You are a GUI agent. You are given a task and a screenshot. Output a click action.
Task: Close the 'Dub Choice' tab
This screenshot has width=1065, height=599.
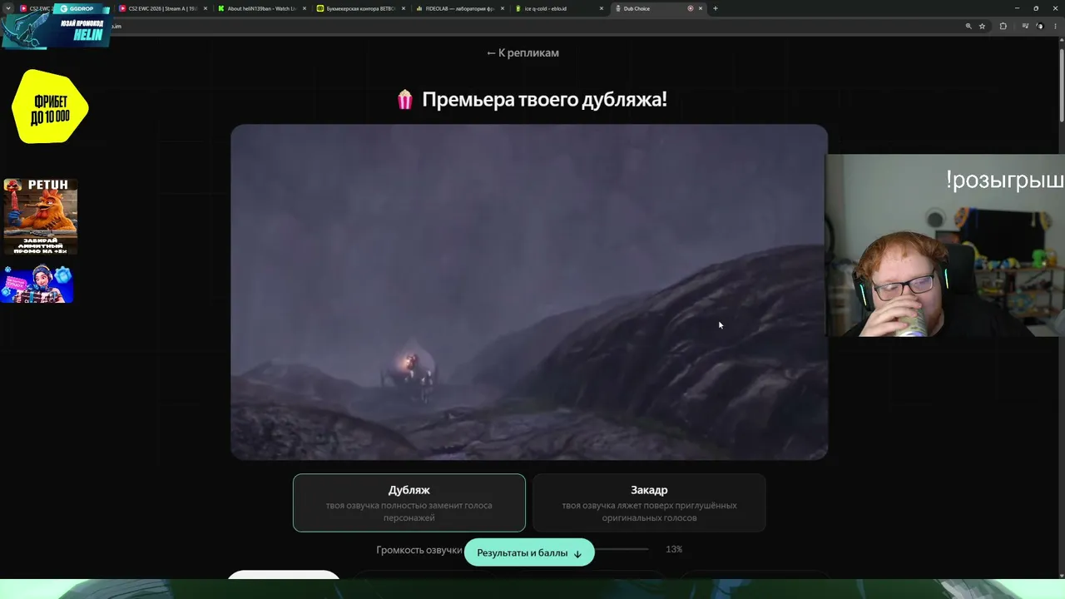[x=701, y=8]
